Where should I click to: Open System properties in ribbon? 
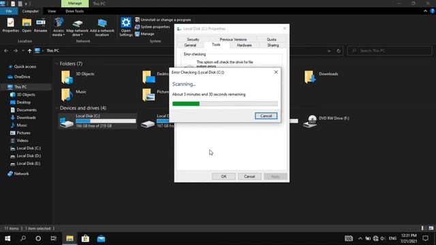(153, 27)
